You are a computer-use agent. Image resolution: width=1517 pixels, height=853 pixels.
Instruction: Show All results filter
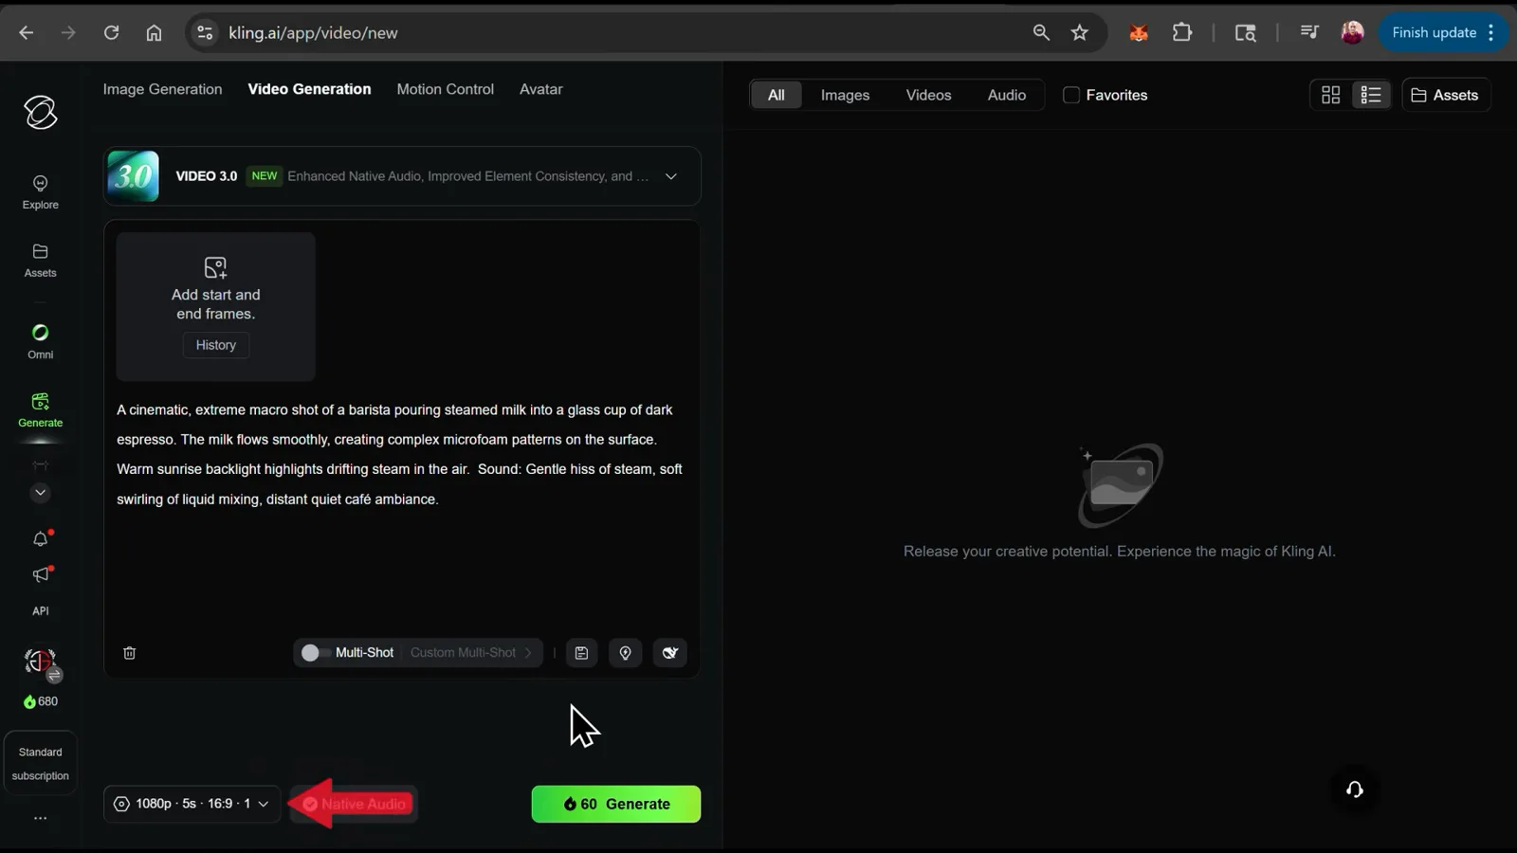tap(776, 95)
